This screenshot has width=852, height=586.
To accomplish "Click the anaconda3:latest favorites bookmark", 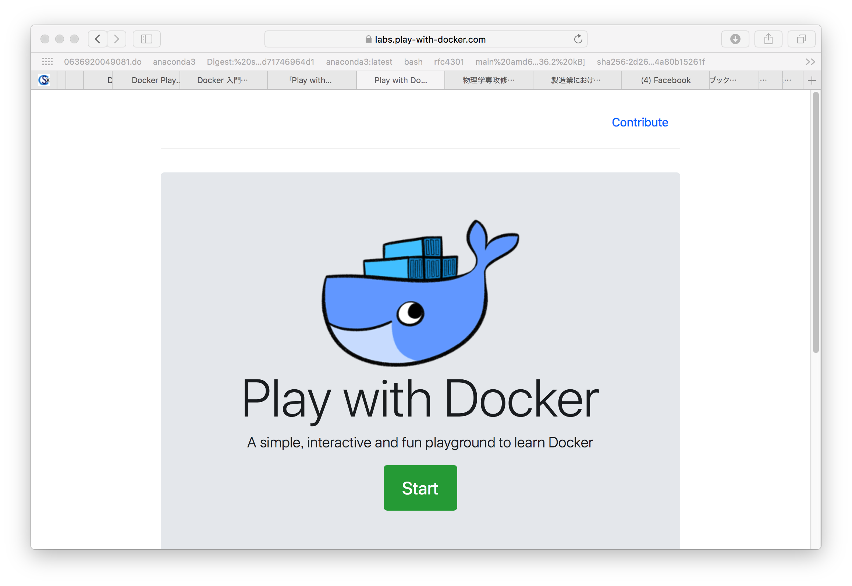I will pos(359,62).
